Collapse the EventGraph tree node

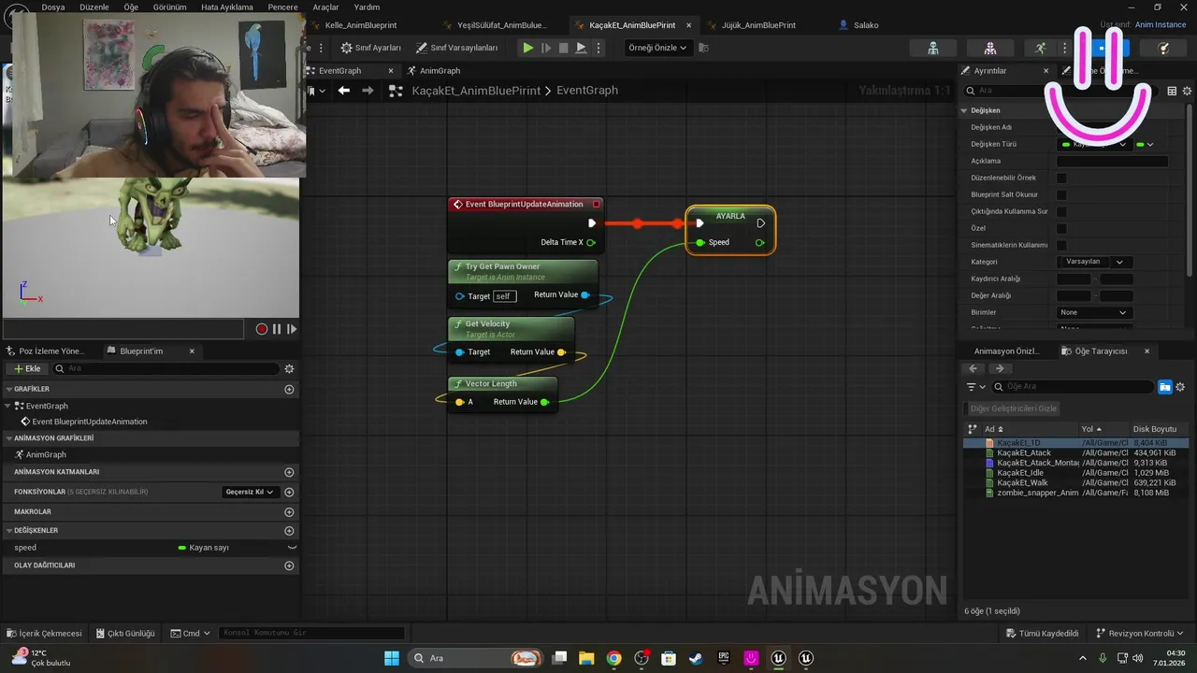click(9, 406)
